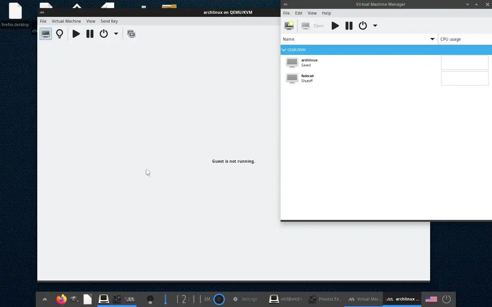Open View menu in archlinux window

91,21
